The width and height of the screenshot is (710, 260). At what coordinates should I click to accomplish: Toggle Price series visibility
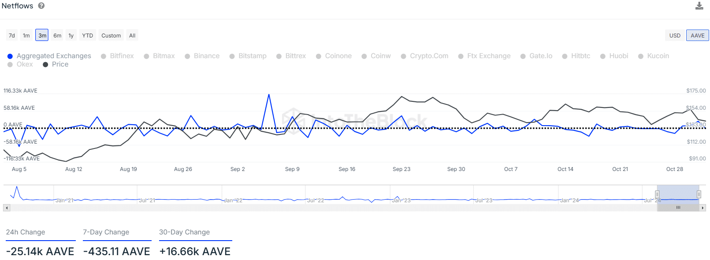point(56,64)
